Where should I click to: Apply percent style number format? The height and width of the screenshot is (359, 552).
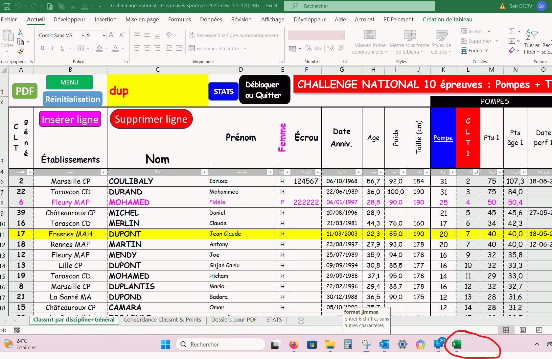pyautogui.click(x=308, y=49)
